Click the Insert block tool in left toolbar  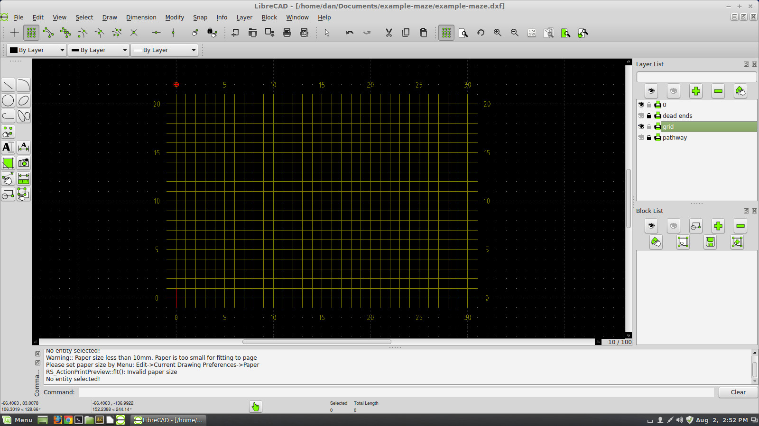click(x=24, y=195)
